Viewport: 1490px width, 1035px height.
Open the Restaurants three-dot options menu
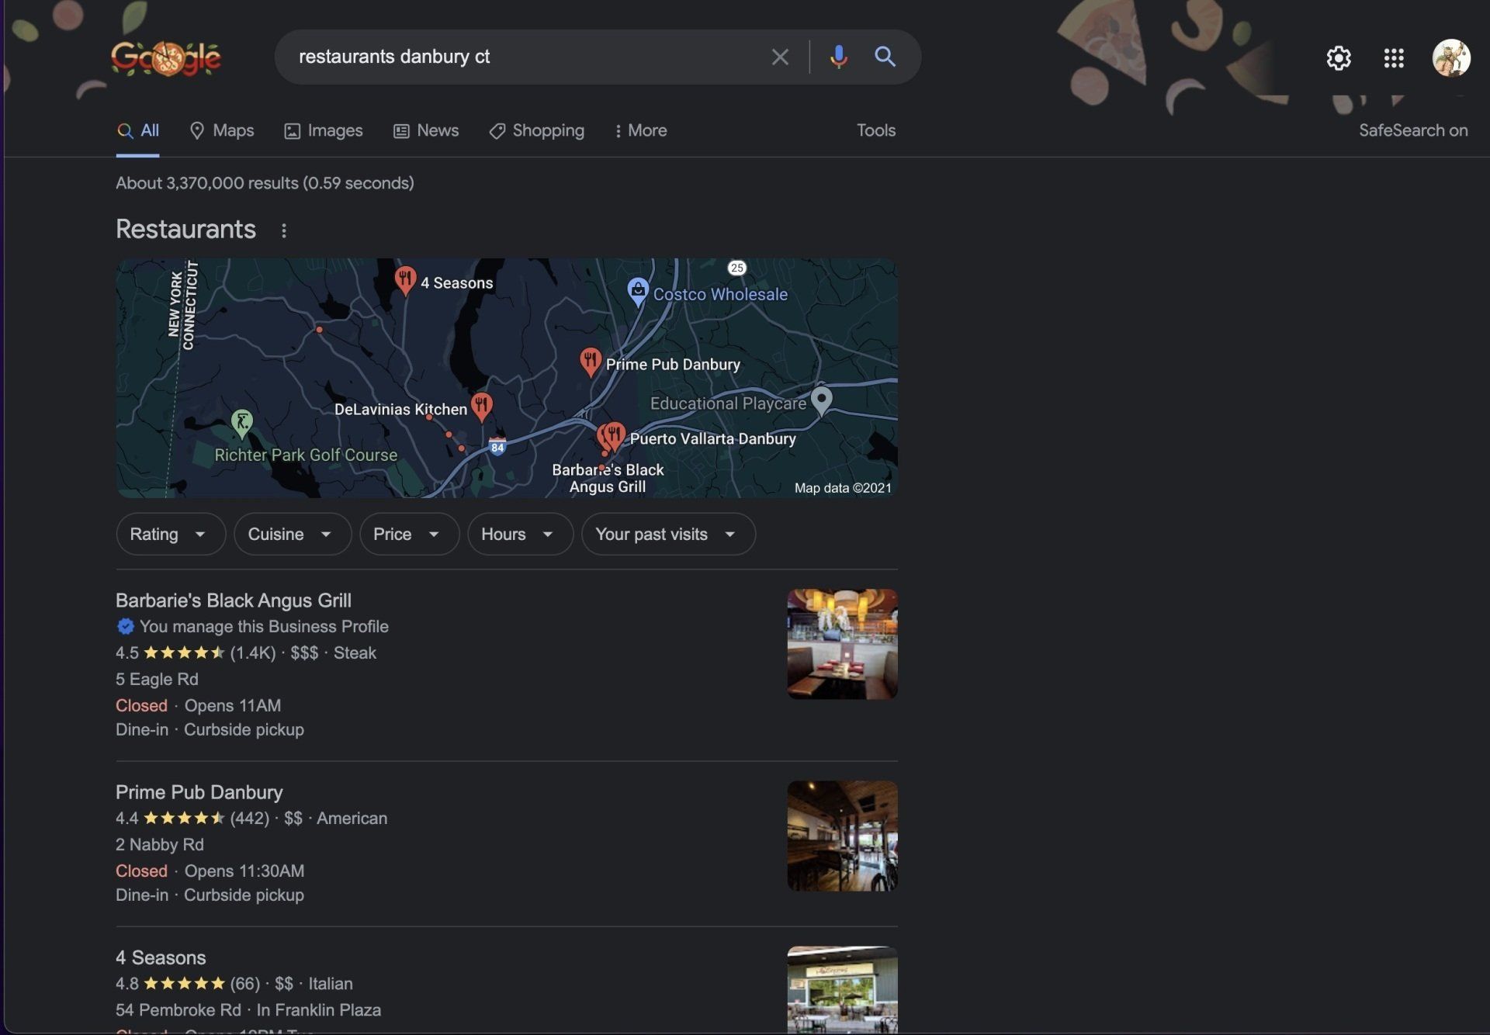284,230
